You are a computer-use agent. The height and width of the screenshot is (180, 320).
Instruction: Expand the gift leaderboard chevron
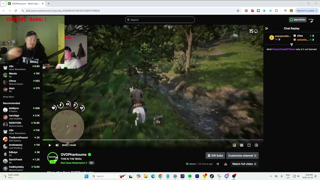pos(291,44)
